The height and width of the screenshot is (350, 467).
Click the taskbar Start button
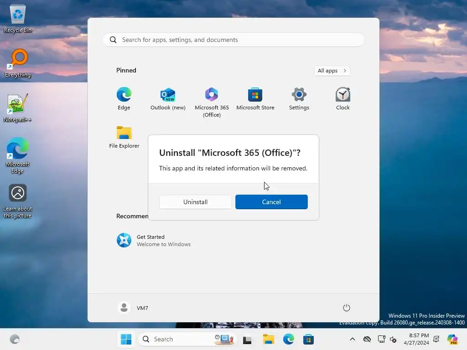point(126,339)
